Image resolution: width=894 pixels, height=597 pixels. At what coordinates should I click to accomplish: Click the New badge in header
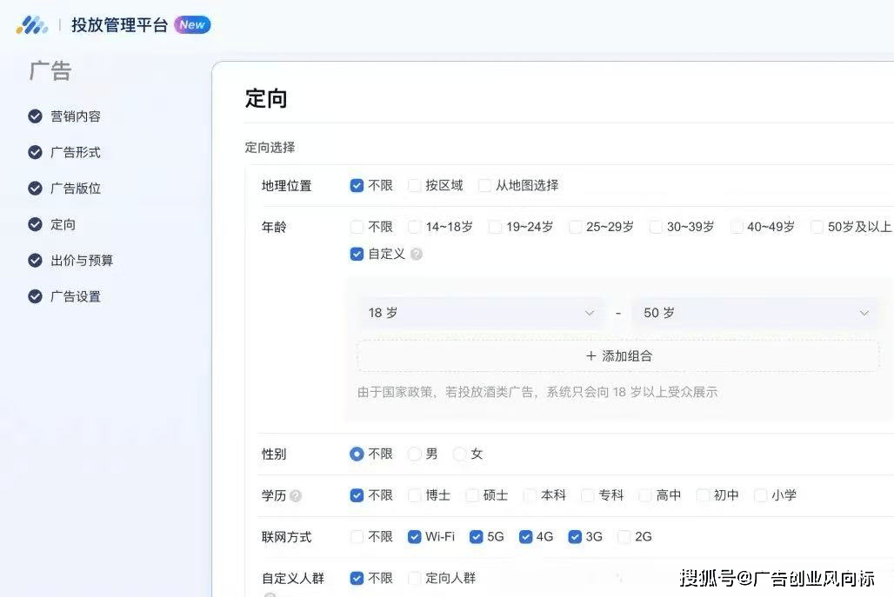coord(192,24)
